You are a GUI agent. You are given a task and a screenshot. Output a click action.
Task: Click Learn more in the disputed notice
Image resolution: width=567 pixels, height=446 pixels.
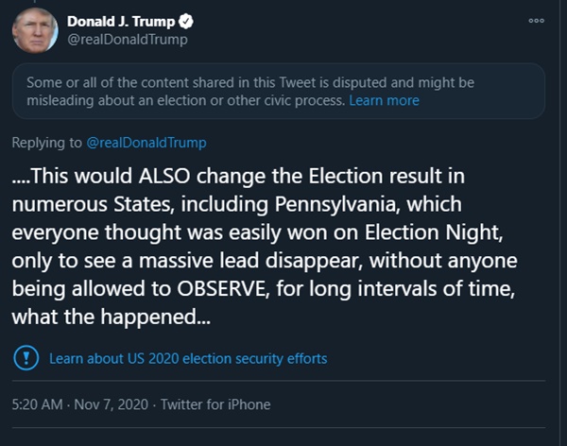tap(384, 100)
